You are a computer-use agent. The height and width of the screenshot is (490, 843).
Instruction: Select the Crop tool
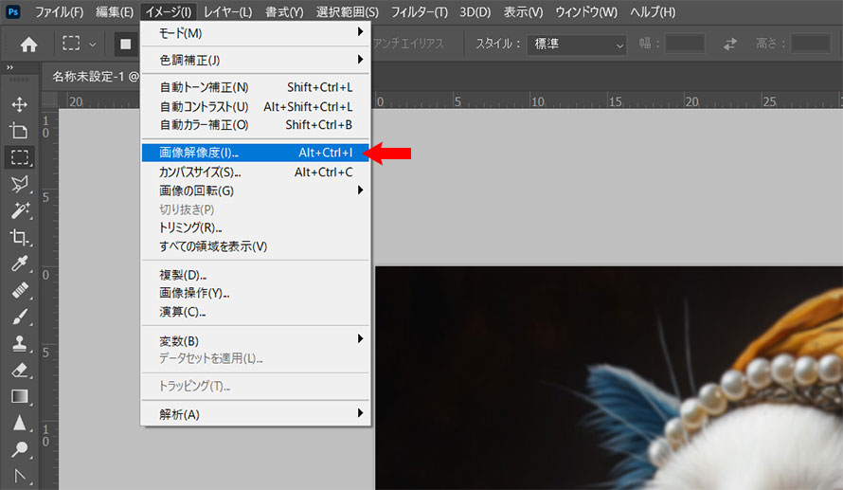(x=20, y=237)
